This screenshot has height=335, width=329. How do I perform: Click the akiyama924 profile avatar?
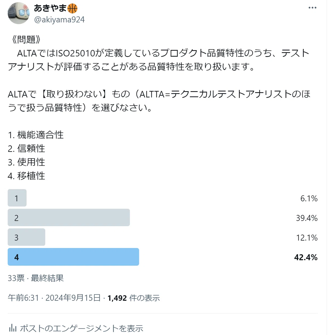point(19,13)
